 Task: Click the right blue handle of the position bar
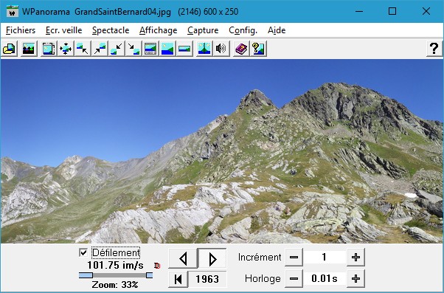tap(150, 275)
